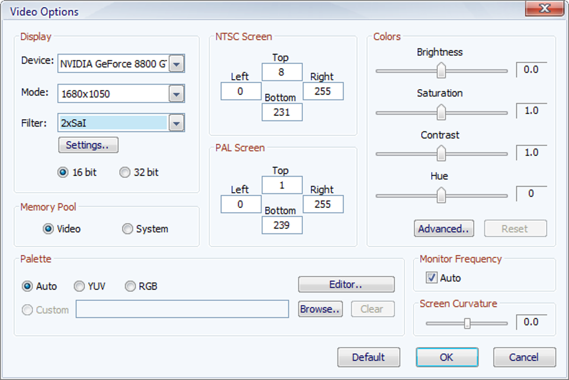Open the Device dropdown arrow
This screenshot has width=569, height=380.
176,64
